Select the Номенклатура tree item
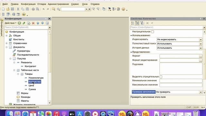This screenshot has height=116, width=206. coord(36,78)
